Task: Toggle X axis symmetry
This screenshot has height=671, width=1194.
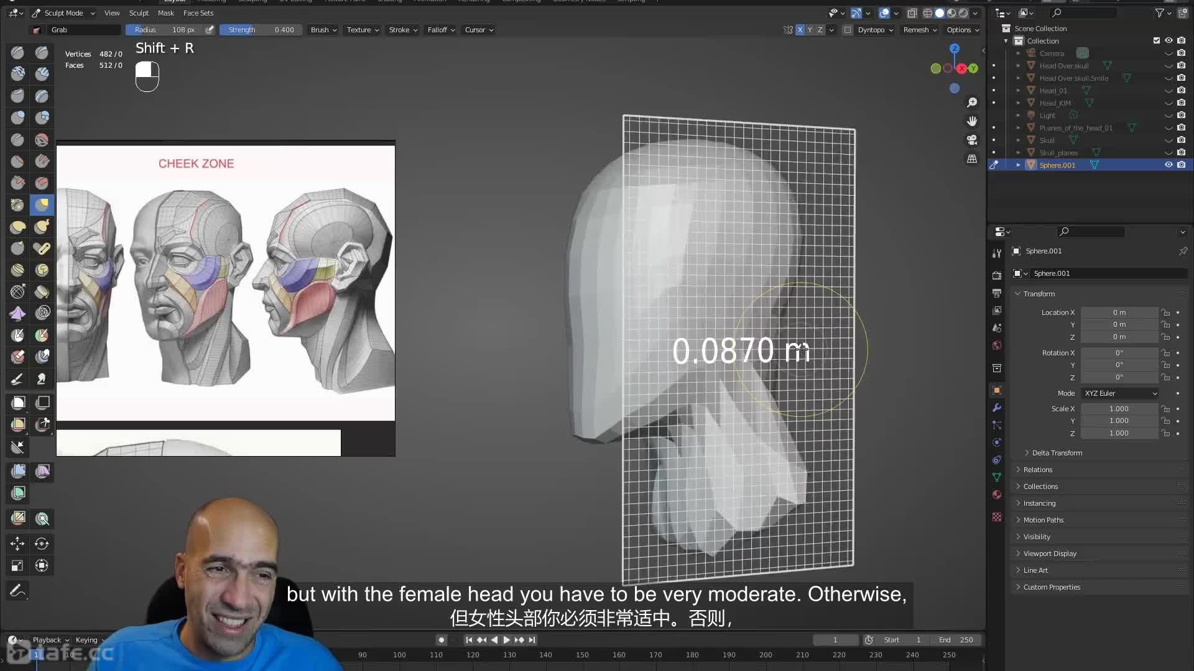Action: pyautogui.click(x=800, y=30)
